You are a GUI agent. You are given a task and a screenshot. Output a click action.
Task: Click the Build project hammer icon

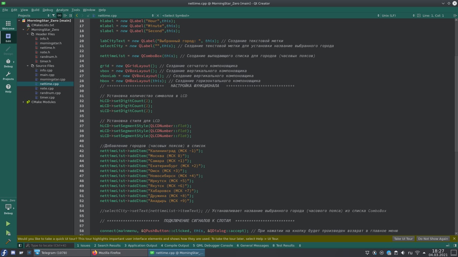(8, 242)
